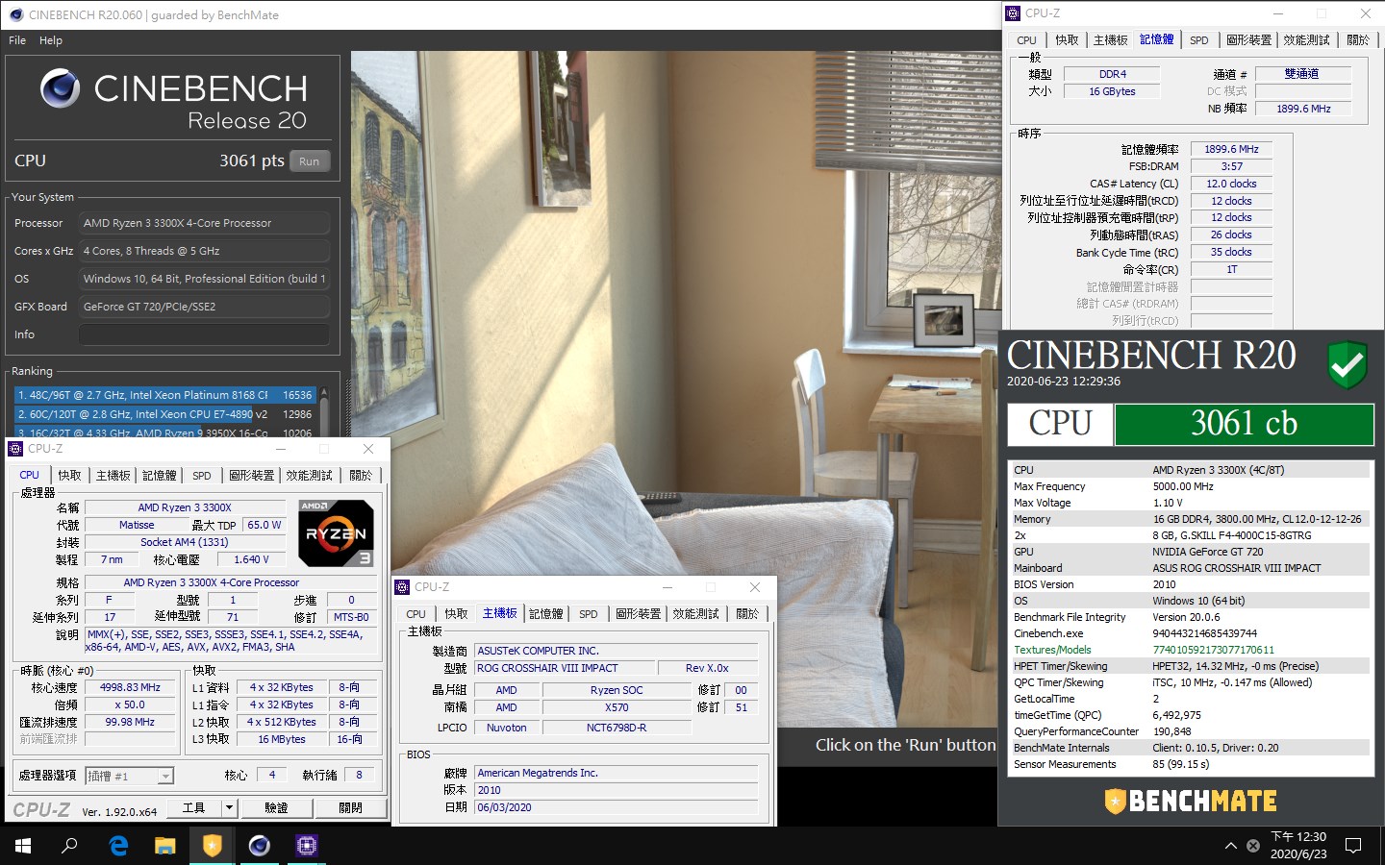Switch to 主機板 tab in bottom-left CPU-Z
This screenshot has width=1385, height=865.
click(113, 476)
